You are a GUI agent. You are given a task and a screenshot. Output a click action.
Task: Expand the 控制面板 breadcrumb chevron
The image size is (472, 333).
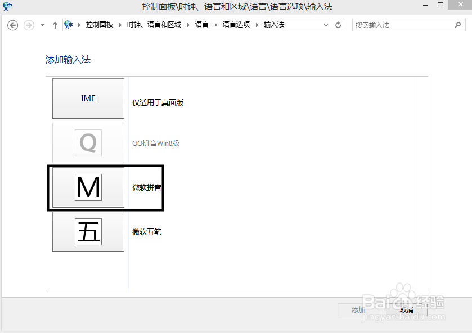[120, 25]
